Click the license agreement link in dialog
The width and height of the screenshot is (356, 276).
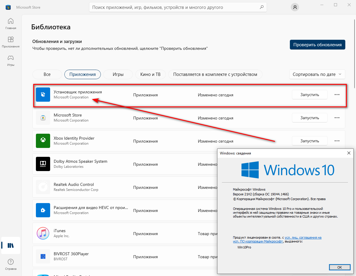pos(303,238)
